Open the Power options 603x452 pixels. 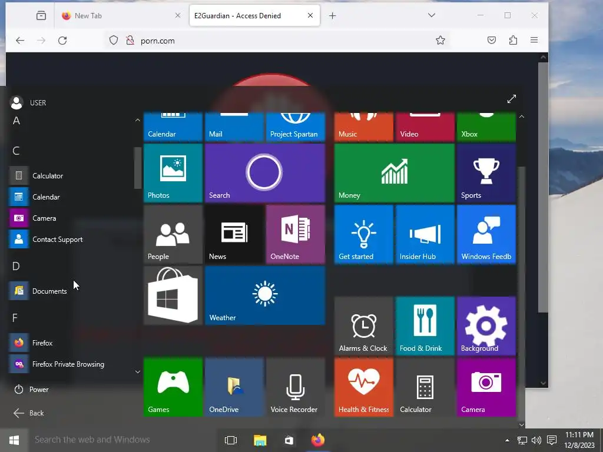32,390
